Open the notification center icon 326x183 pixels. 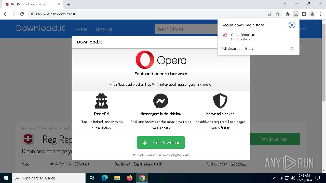318,178
